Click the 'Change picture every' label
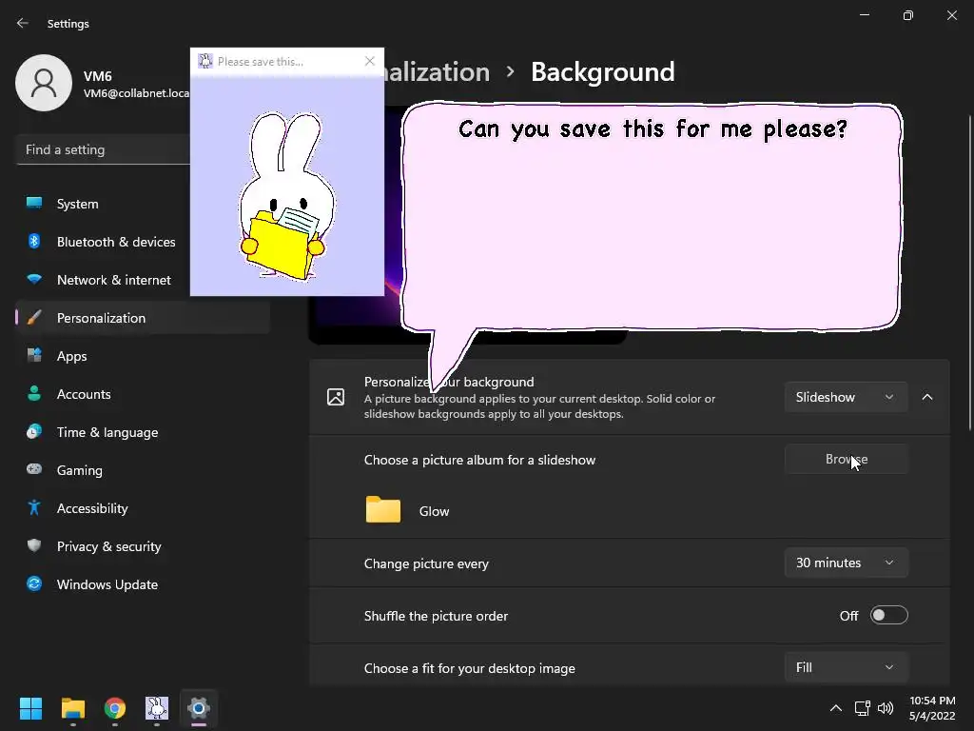974x731 pixels. [x=426, y=563]
